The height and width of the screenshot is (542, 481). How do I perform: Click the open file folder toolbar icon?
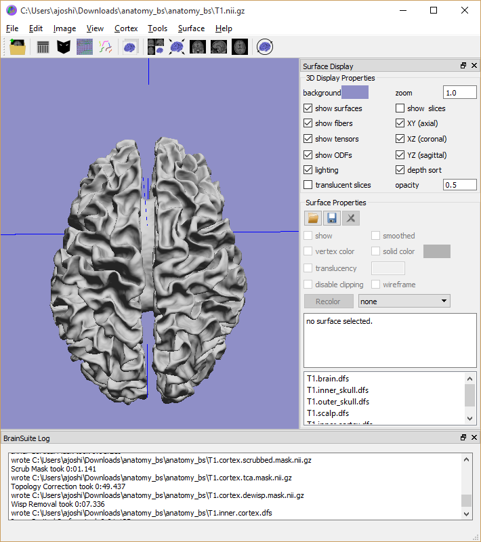[18, 47]
